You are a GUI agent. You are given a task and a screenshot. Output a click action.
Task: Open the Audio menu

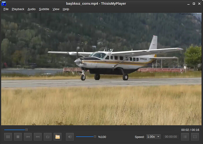[x=31, y=9]
